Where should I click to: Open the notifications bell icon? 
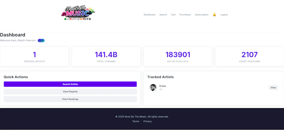tap(214, 15)
